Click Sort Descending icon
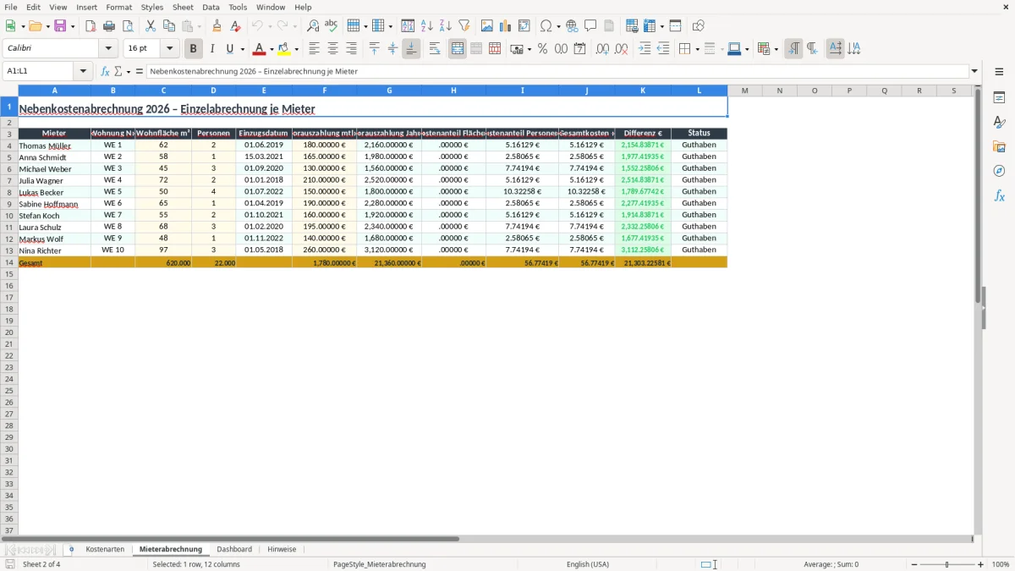 (x=446, y=26)
